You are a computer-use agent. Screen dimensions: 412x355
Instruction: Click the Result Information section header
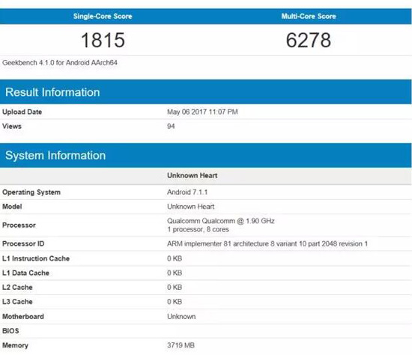pyautogui.click(x=52, y=92)
